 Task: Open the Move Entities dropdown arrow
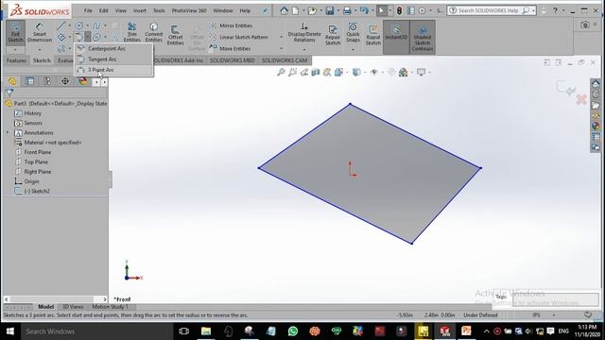282,48
